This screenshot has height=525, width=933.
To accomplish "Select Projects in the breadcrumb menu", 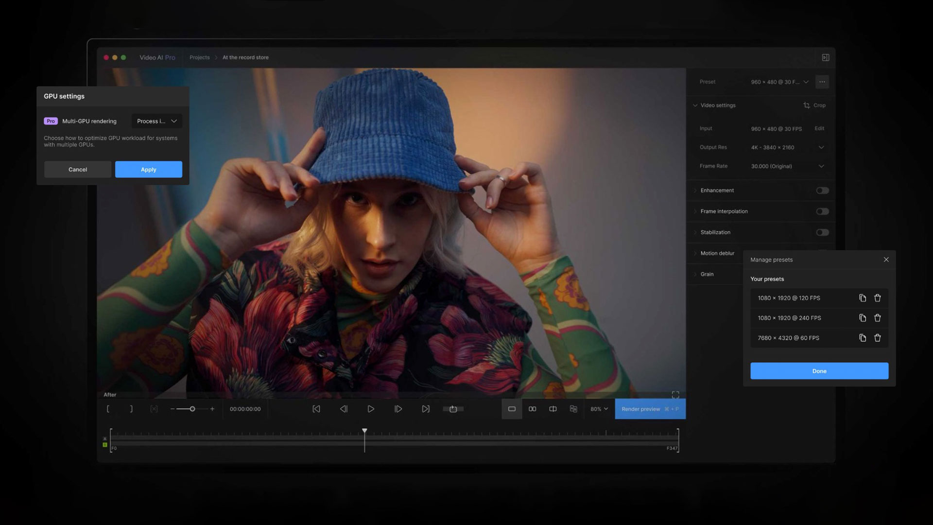I will pyautogui.click(x=199, y=58).
